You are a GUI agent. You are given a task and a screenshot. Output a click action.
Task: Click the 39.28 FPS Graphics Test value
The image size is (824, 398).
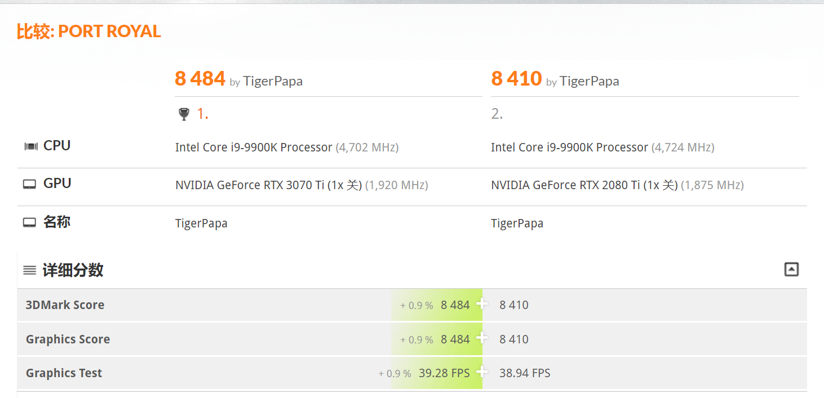click(444, 373)
